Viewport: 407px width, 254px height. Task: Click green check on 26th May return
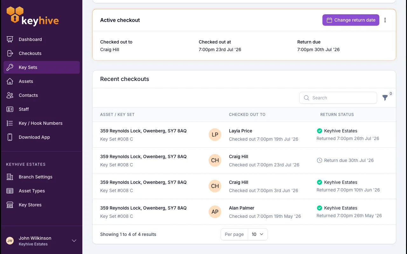(320, 208)
